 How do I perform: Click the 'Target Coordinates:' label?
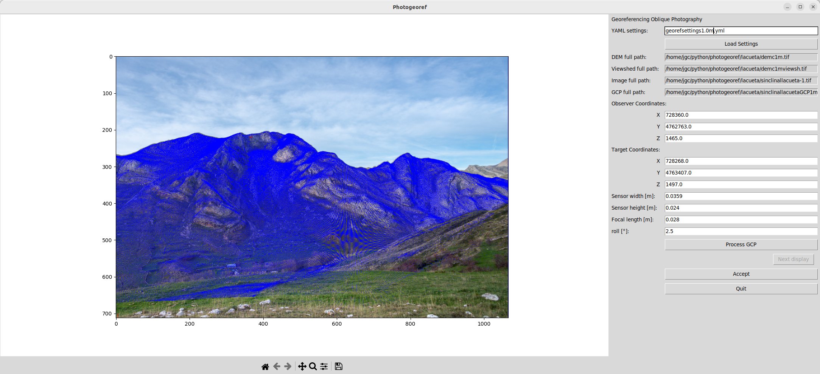click(636, 150)
